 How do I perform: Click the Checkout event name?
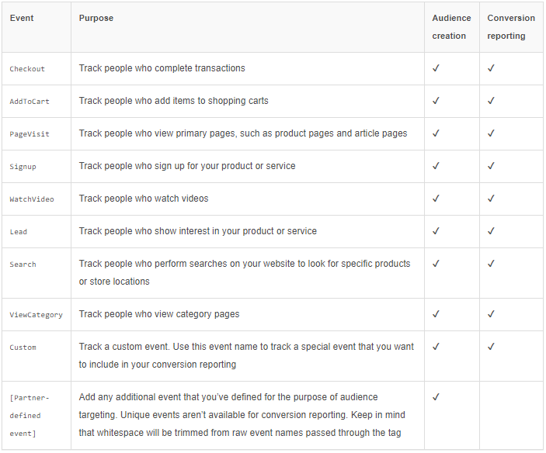point(27,69)
